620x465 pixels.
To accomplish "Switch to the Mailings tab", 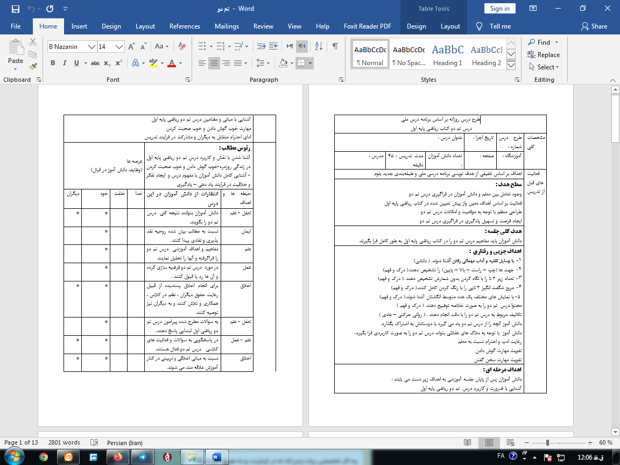I will (227, 26).
